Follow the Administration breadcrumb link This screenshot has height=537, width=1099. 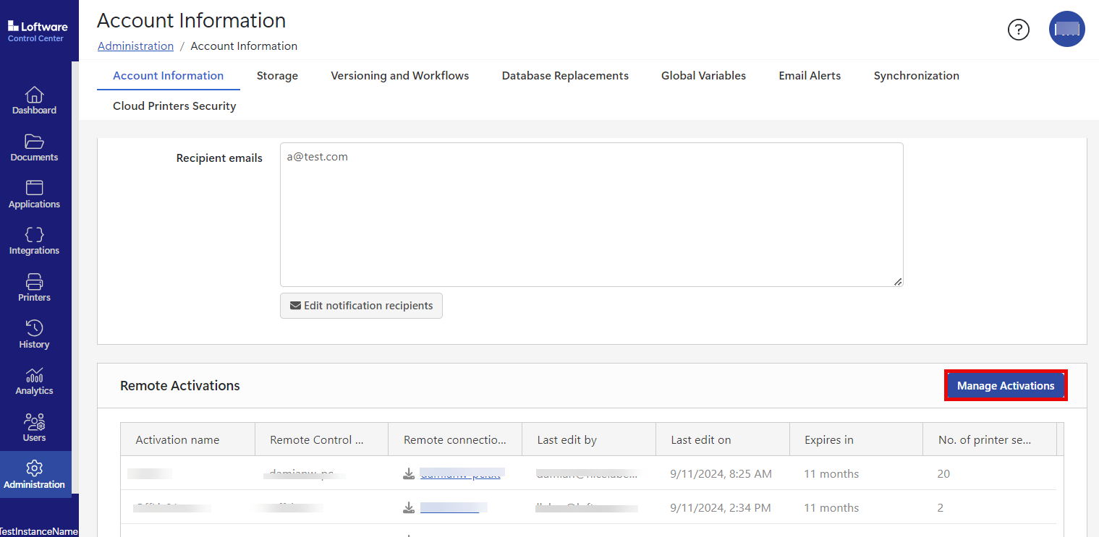click(x=135, y=46)
